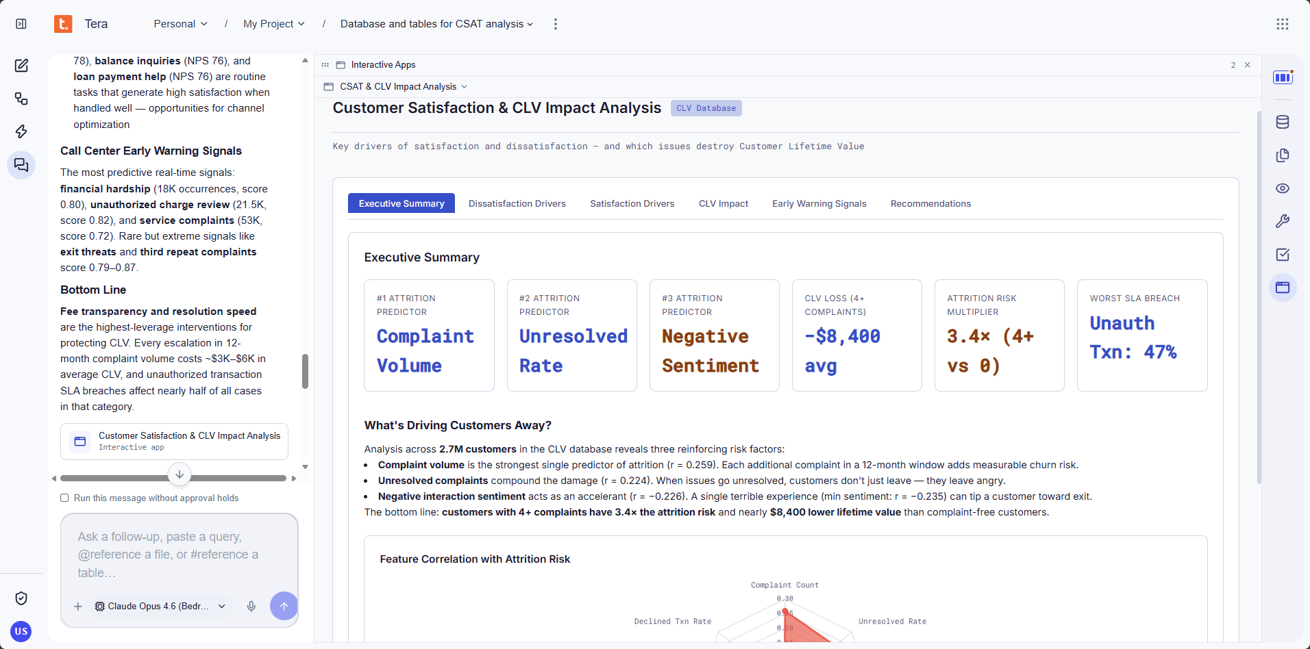Open the checkbox tasks icon in right rail

[x=1283, y=255]
